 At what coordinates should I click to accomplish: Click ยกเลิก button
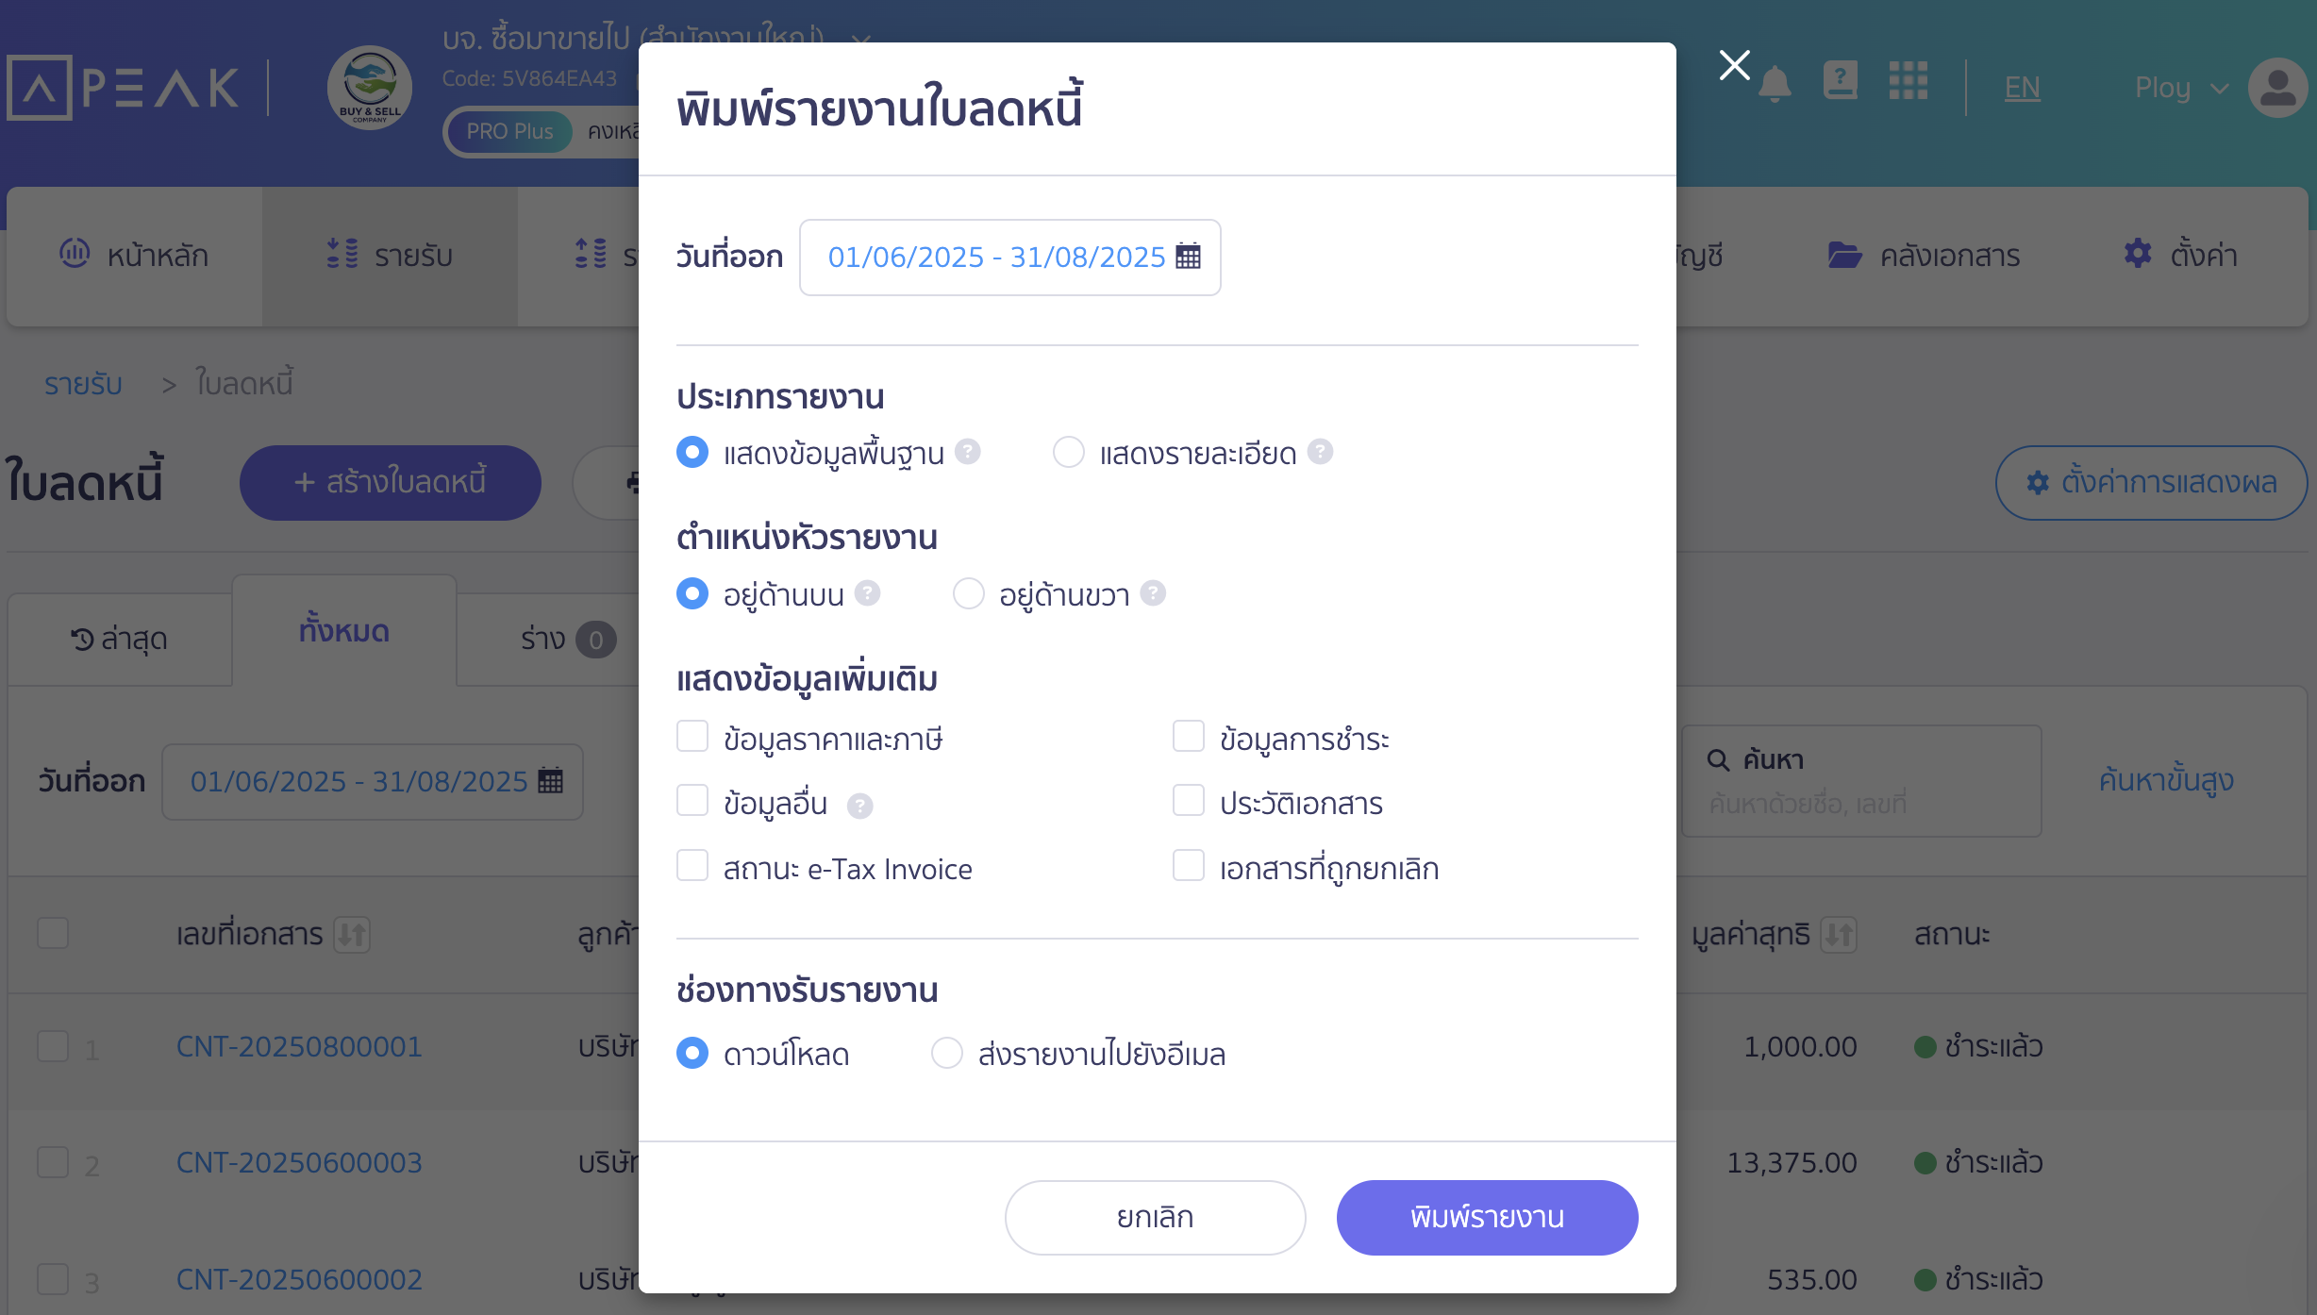[1155, 1217]
